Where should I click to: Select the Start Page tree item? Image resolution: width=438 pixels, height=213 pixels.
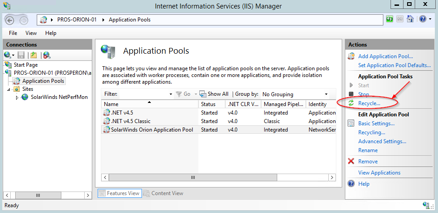point(26,65)
